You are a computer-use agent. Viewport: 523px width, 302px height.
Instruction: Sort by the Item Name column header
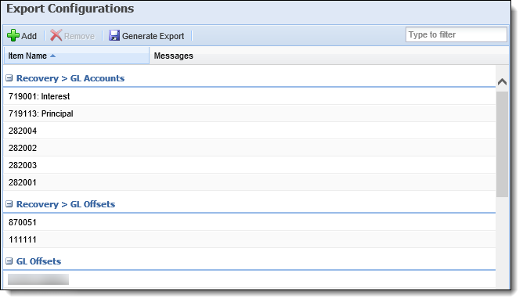point(77,56)
